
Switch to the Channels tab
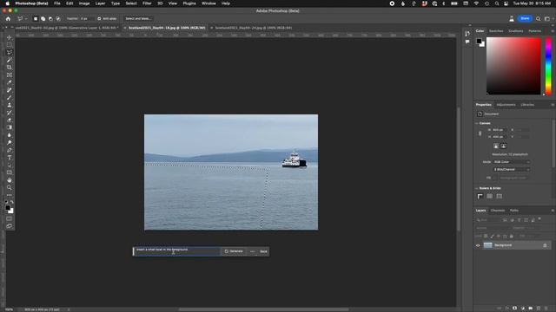[498, 211]
